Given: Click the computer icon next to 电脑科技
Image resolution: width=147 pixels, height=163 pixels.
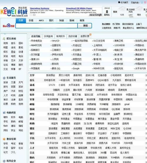Looking at the screenshot, I should pyautogui.click(x=4, y=113).
